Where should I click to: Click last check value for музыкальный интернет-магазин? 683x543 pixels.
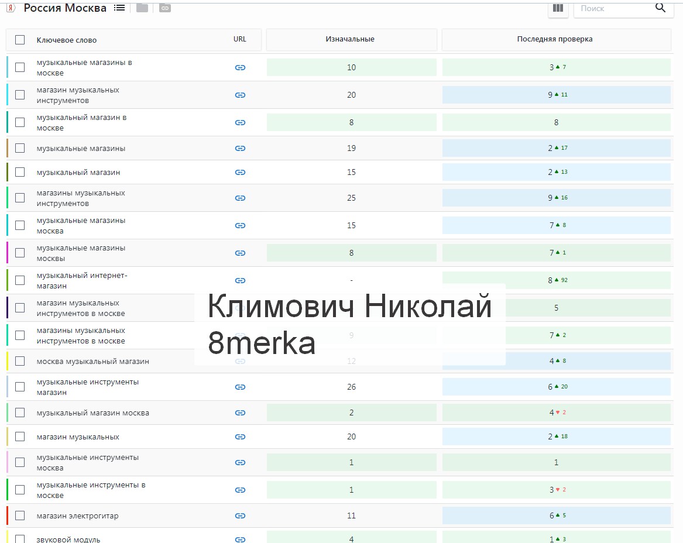click(557, 280)
